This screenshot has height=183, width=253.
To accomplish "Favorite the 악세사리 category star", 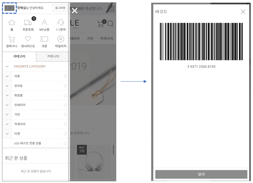I will click(65, 124).
